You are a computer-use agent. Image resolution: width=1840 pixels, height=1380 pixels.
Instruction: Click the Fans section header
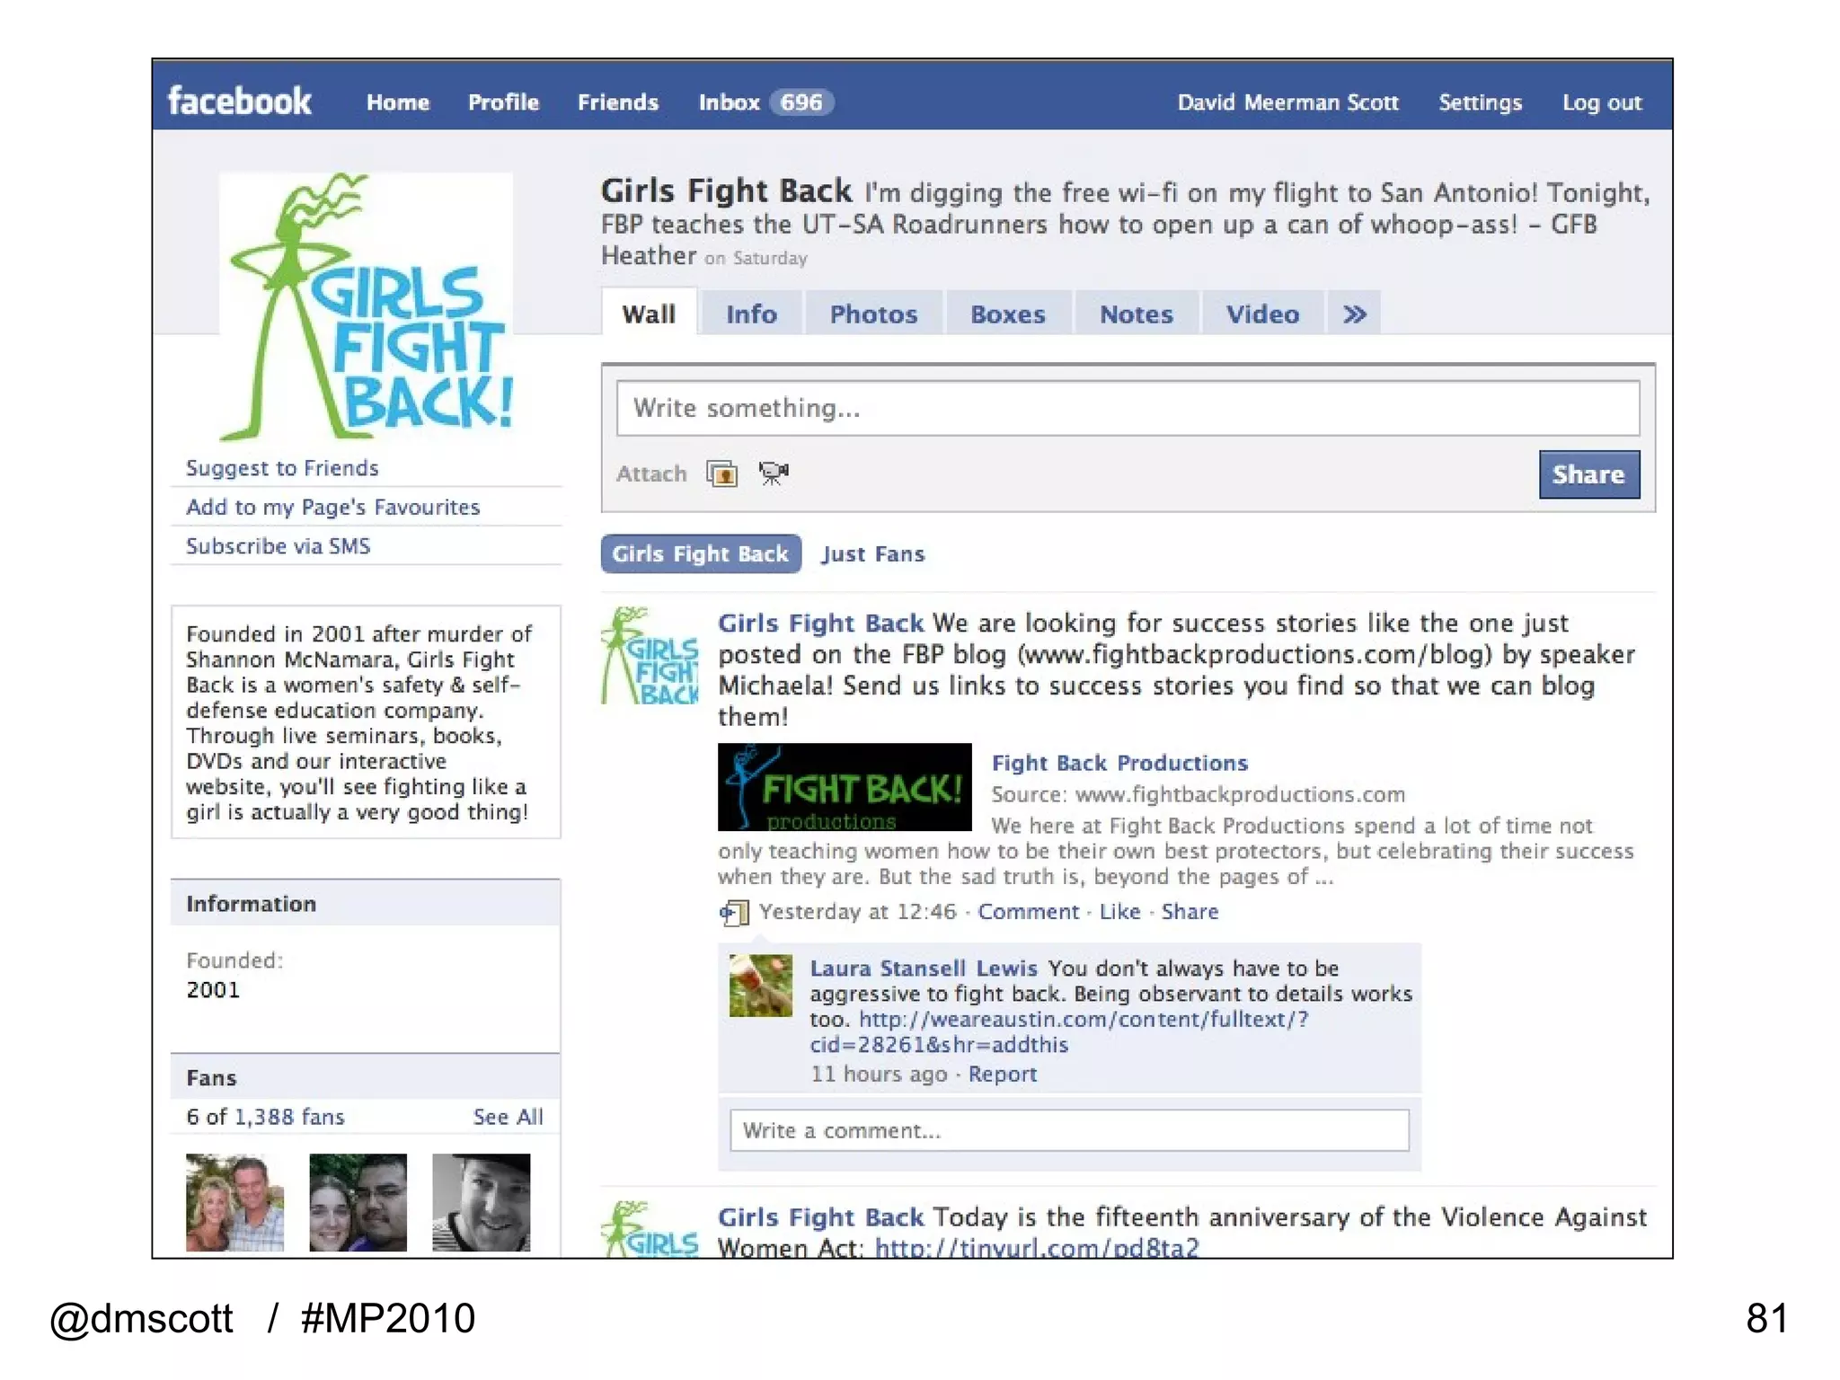pos(366,1077)
